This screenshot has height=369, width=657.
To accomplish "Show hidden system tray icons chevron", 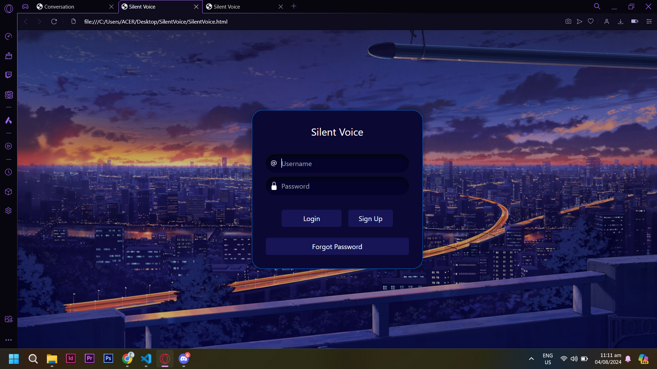I will point(531,359).
